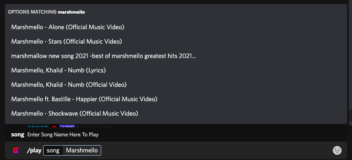This screenshot has width=352, height=160.
Task: Click the 'OPTIONS MATCHING' header text
Action: point(32,12)
